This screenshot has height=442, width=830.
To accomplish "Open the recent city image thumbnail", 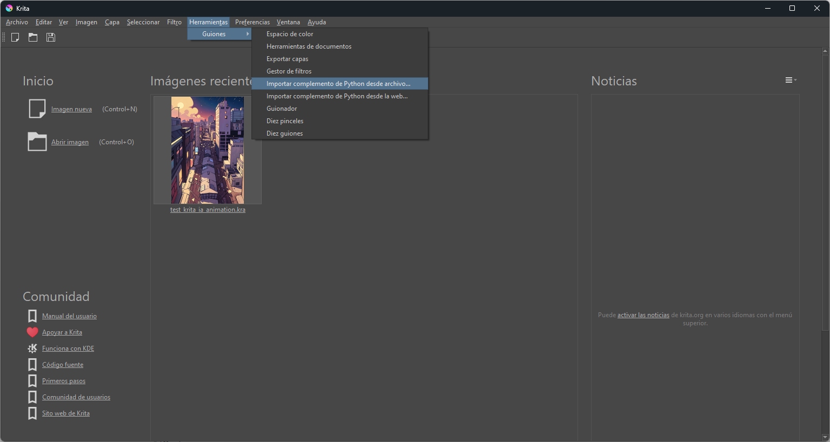I will click(x=208, y=150).
